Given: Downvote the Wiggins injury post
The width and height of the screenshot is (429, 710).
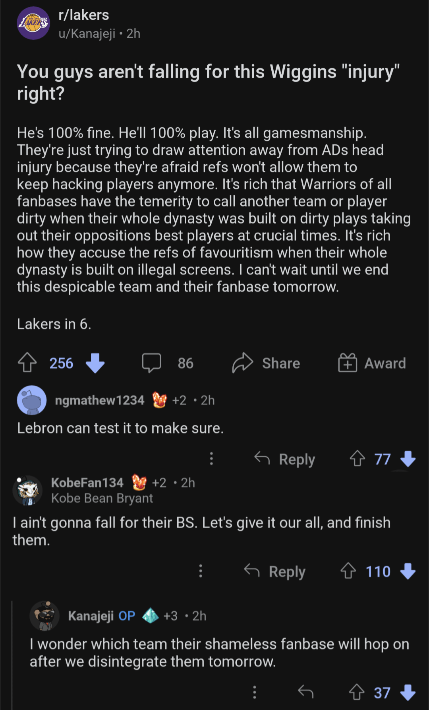Looking at the screenshot, I should click(x=95, y=363).
